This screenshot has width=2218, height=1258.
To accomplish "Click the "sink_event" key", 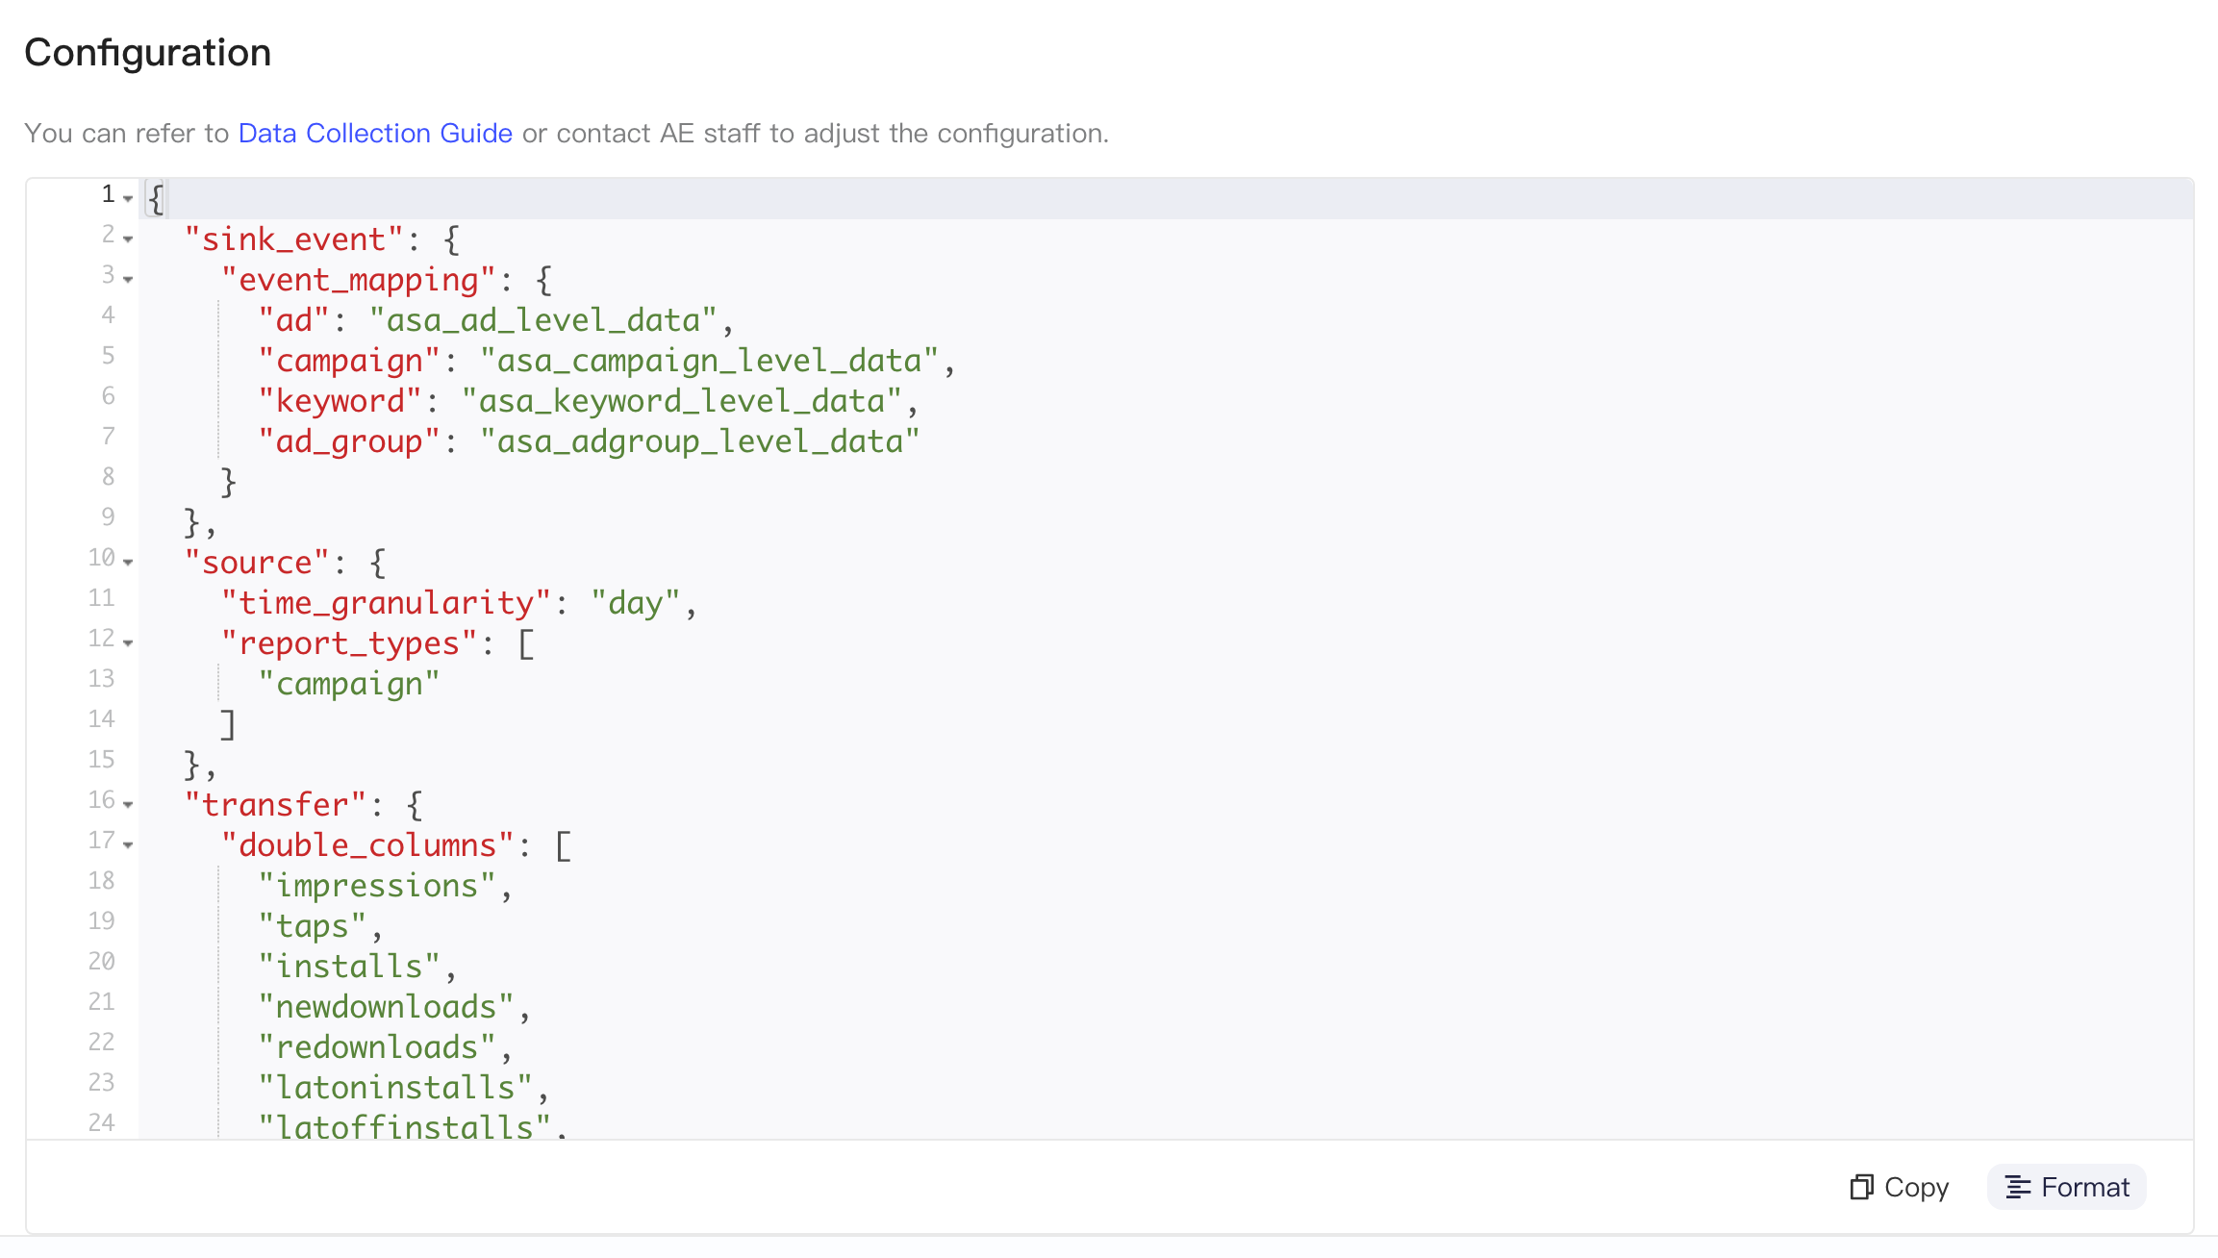I will [294, 239].
